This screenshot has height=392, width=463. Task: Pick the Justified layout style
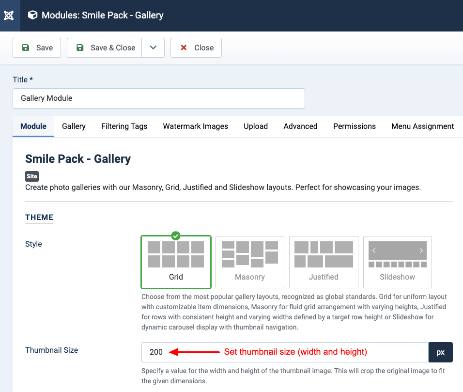tap(324, 262)
